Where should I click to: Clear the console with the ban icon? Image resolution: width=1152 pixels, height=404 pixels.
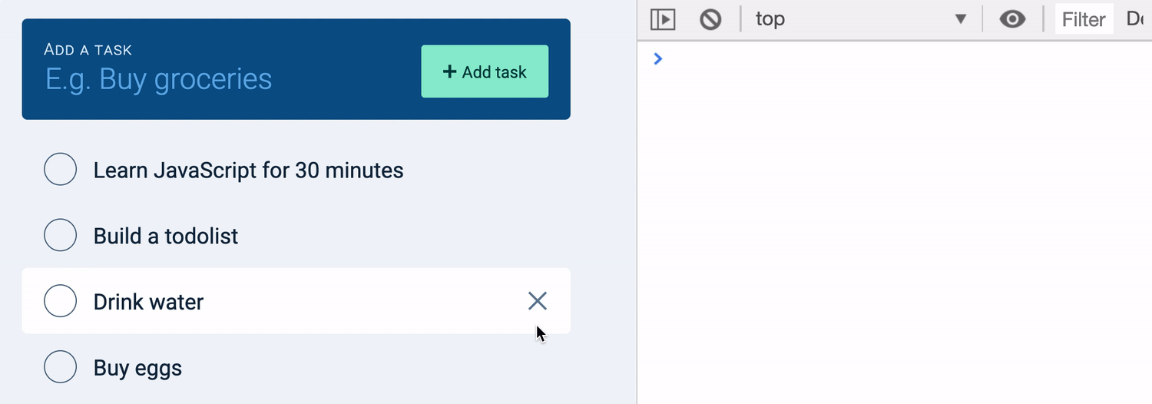click(x=710, y=19)
